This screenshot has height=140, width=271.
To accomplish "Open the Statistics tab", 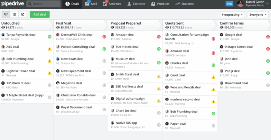I will tap(184, 4).
